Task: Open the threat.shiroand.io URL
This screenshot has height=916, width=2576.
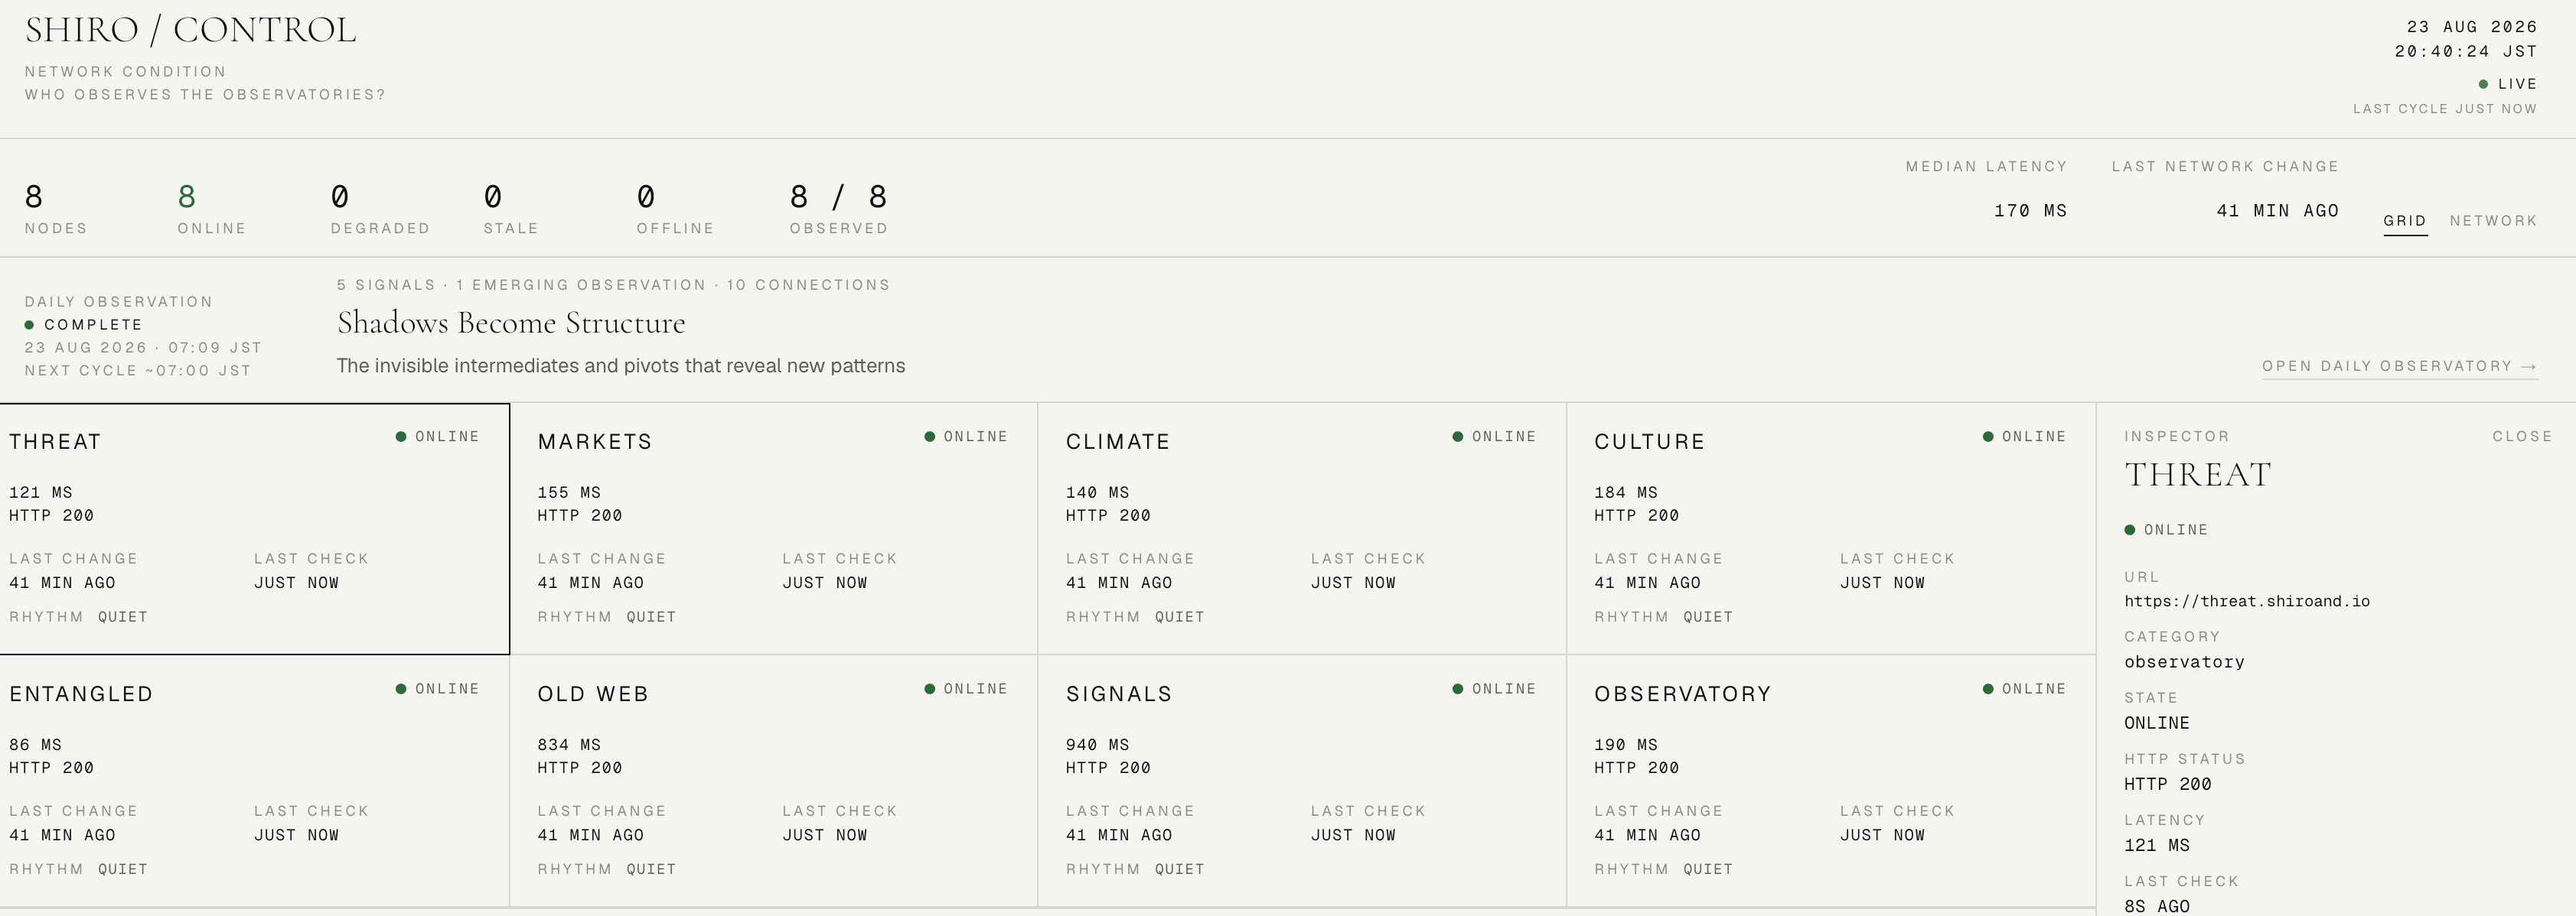Action: click(2247, 601)
